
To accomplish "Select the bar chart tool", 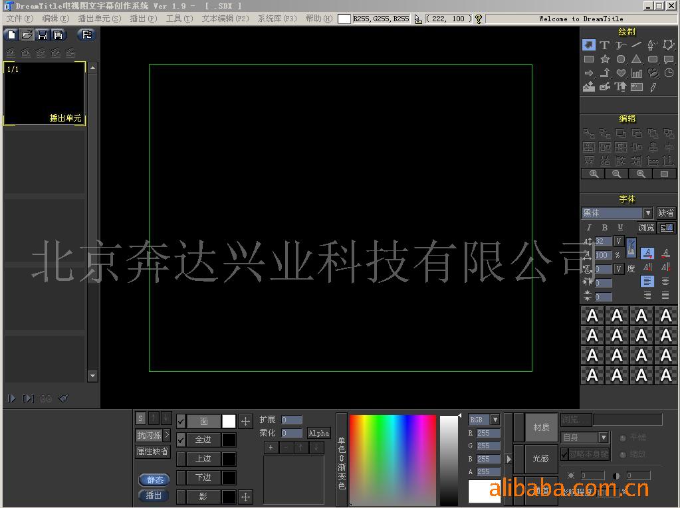I will (x=637, y=73).
